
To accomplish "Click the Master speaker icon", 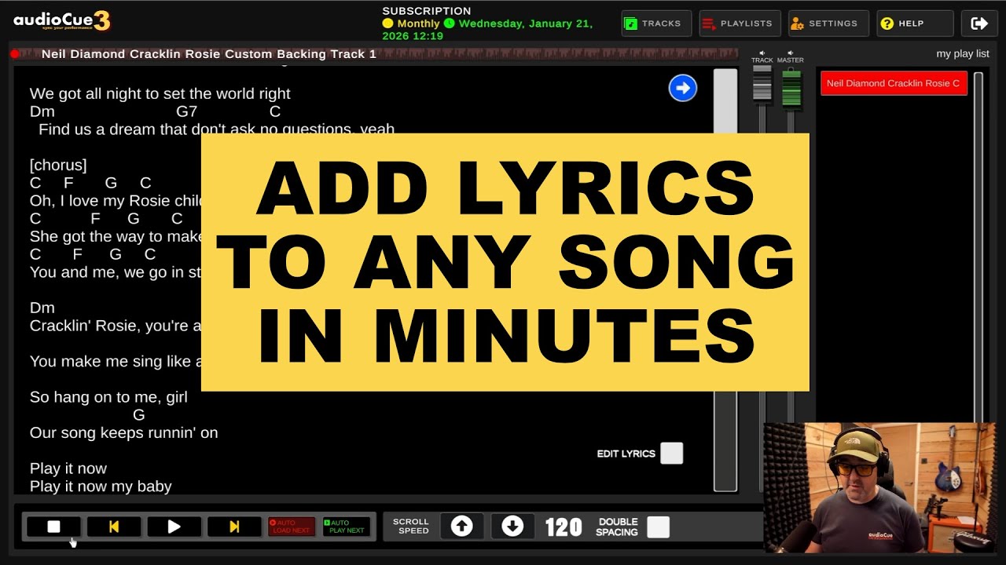I will click(790, 53).
